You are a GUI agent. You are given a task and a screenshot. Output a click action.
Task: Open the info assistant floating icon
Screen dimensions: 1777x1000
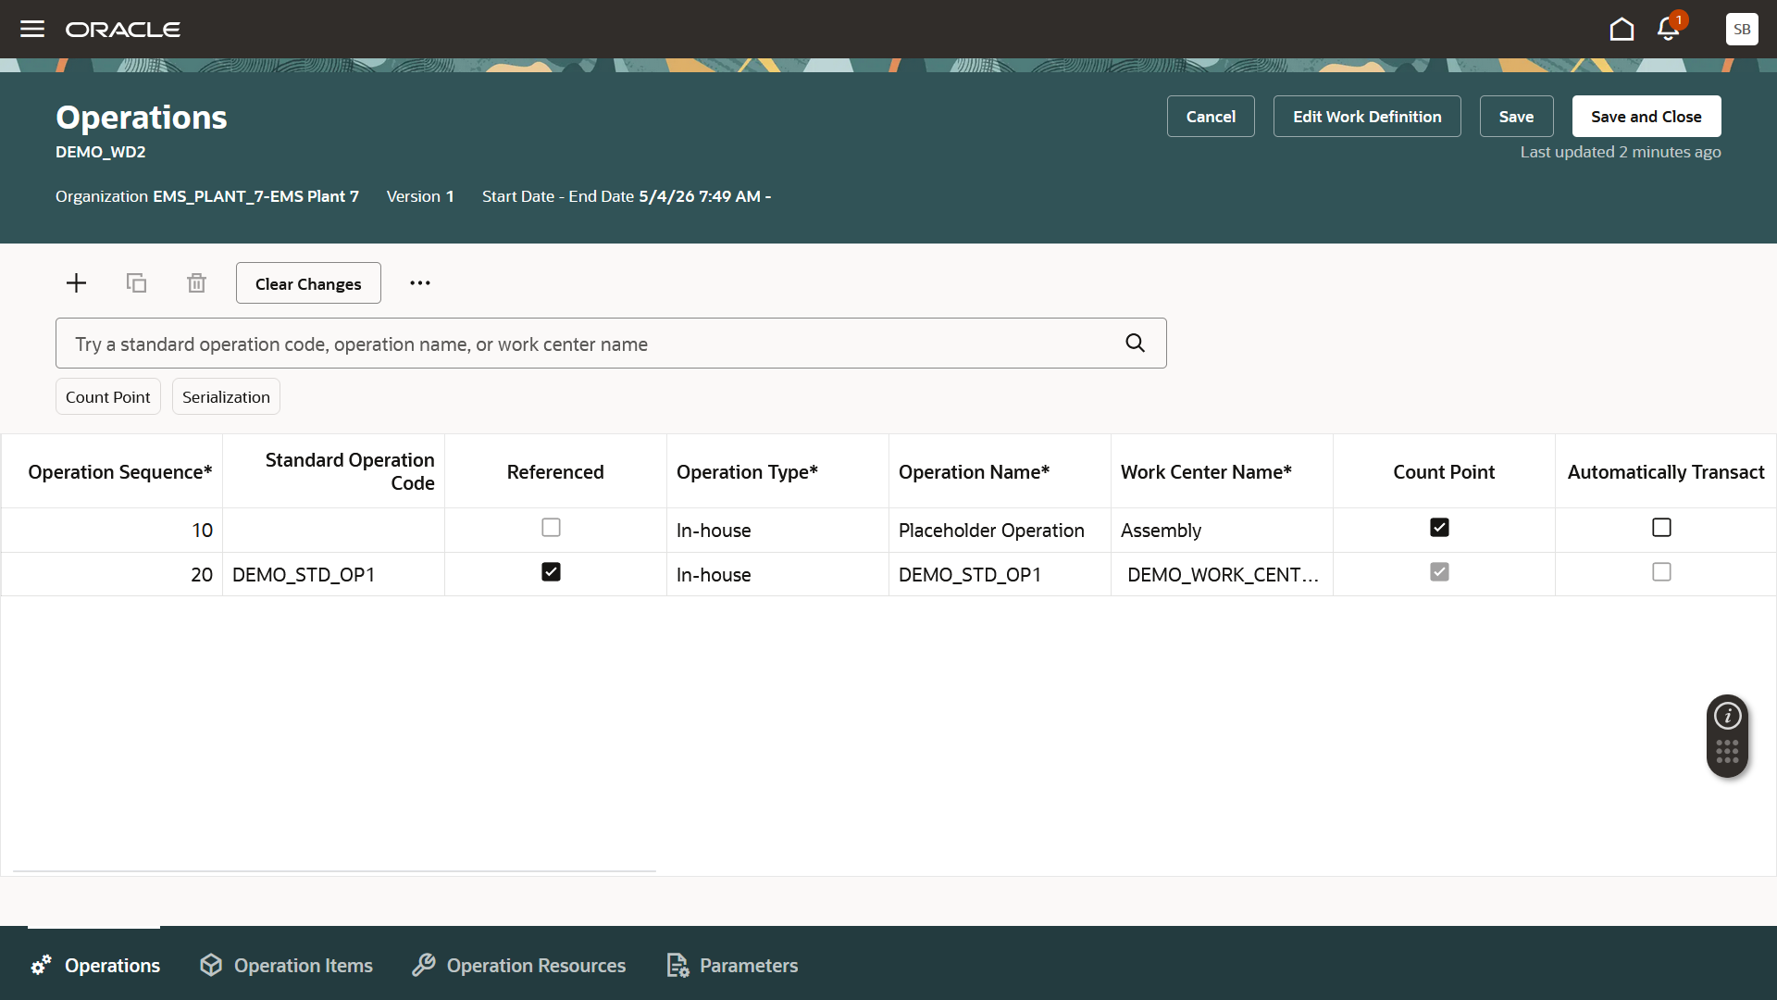[1728, 716]
